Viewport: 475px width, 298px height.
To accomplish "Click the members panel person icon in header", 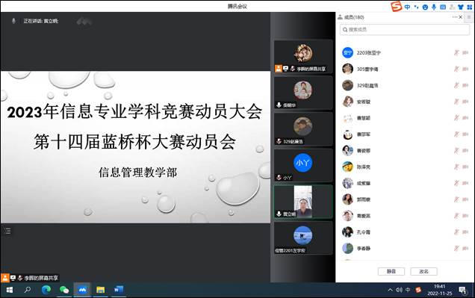I will (x=340, y=17).
